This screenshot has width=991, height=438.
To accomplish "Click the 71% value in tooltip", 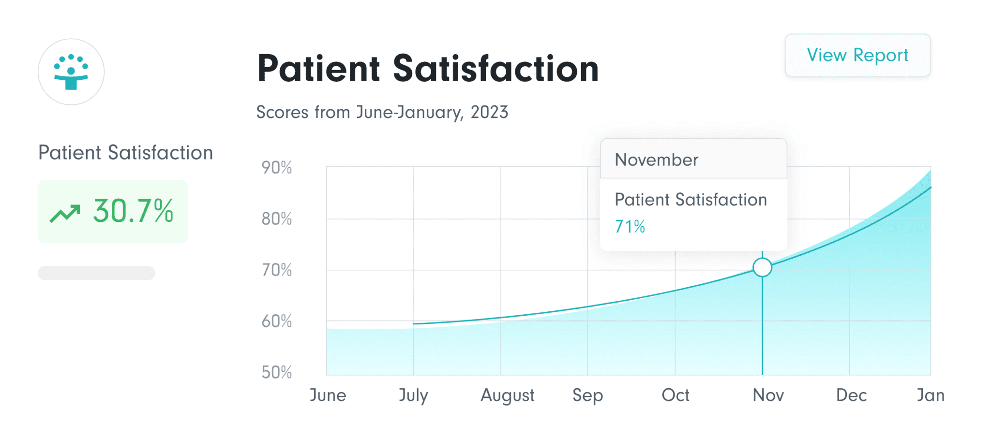I will point(630,227).
